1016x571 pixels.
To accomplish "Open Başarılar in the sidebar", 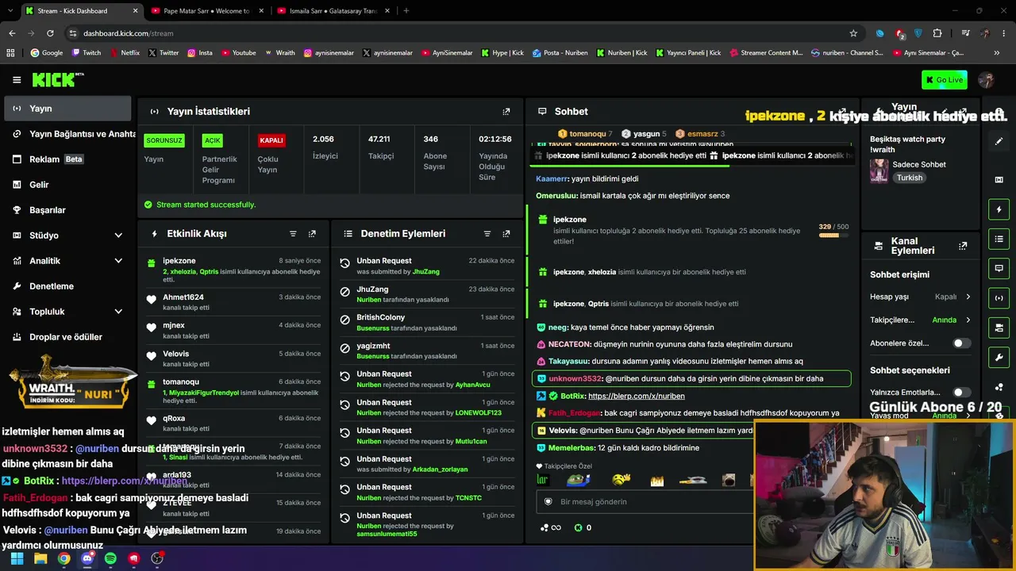I will [68, 210].
